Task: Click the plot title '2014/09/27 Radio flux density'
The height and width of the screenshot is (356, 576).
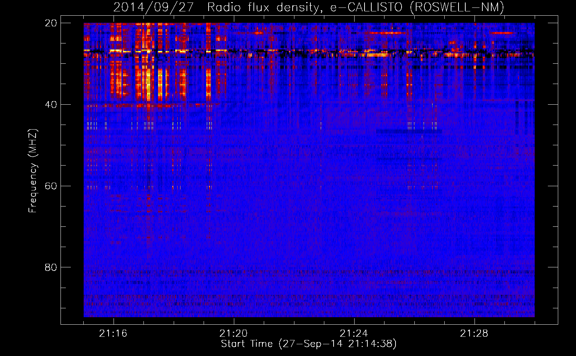Action: coord(218,7)
